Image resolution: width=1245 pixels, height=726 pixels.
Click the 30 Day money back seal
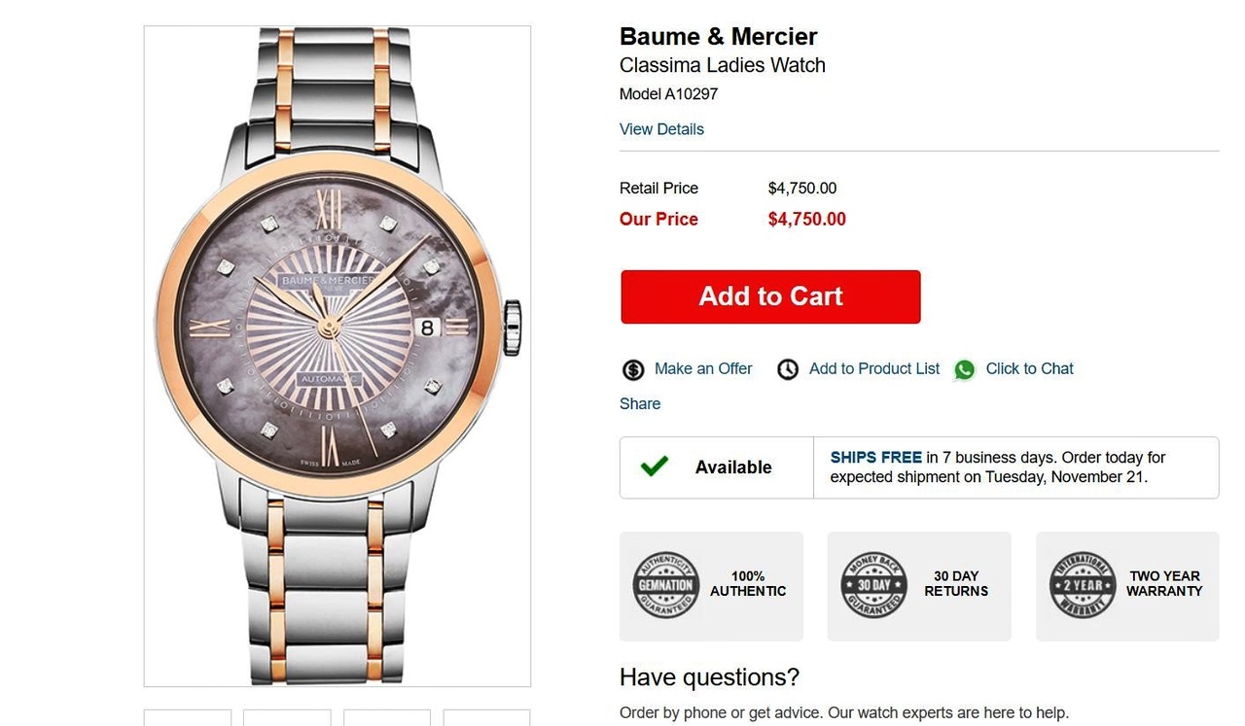(x=873, y=585)
